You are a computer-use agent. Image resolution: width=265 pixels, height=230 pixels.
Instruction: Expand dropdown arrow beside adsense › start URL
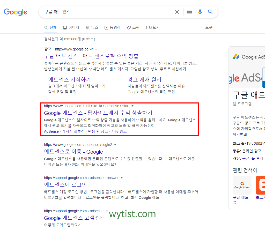click(132, 106)
